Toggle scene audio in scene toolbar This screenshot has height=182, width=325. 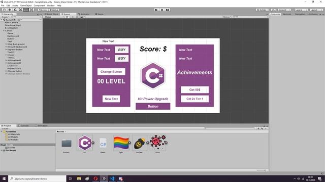tap(77, 17)
